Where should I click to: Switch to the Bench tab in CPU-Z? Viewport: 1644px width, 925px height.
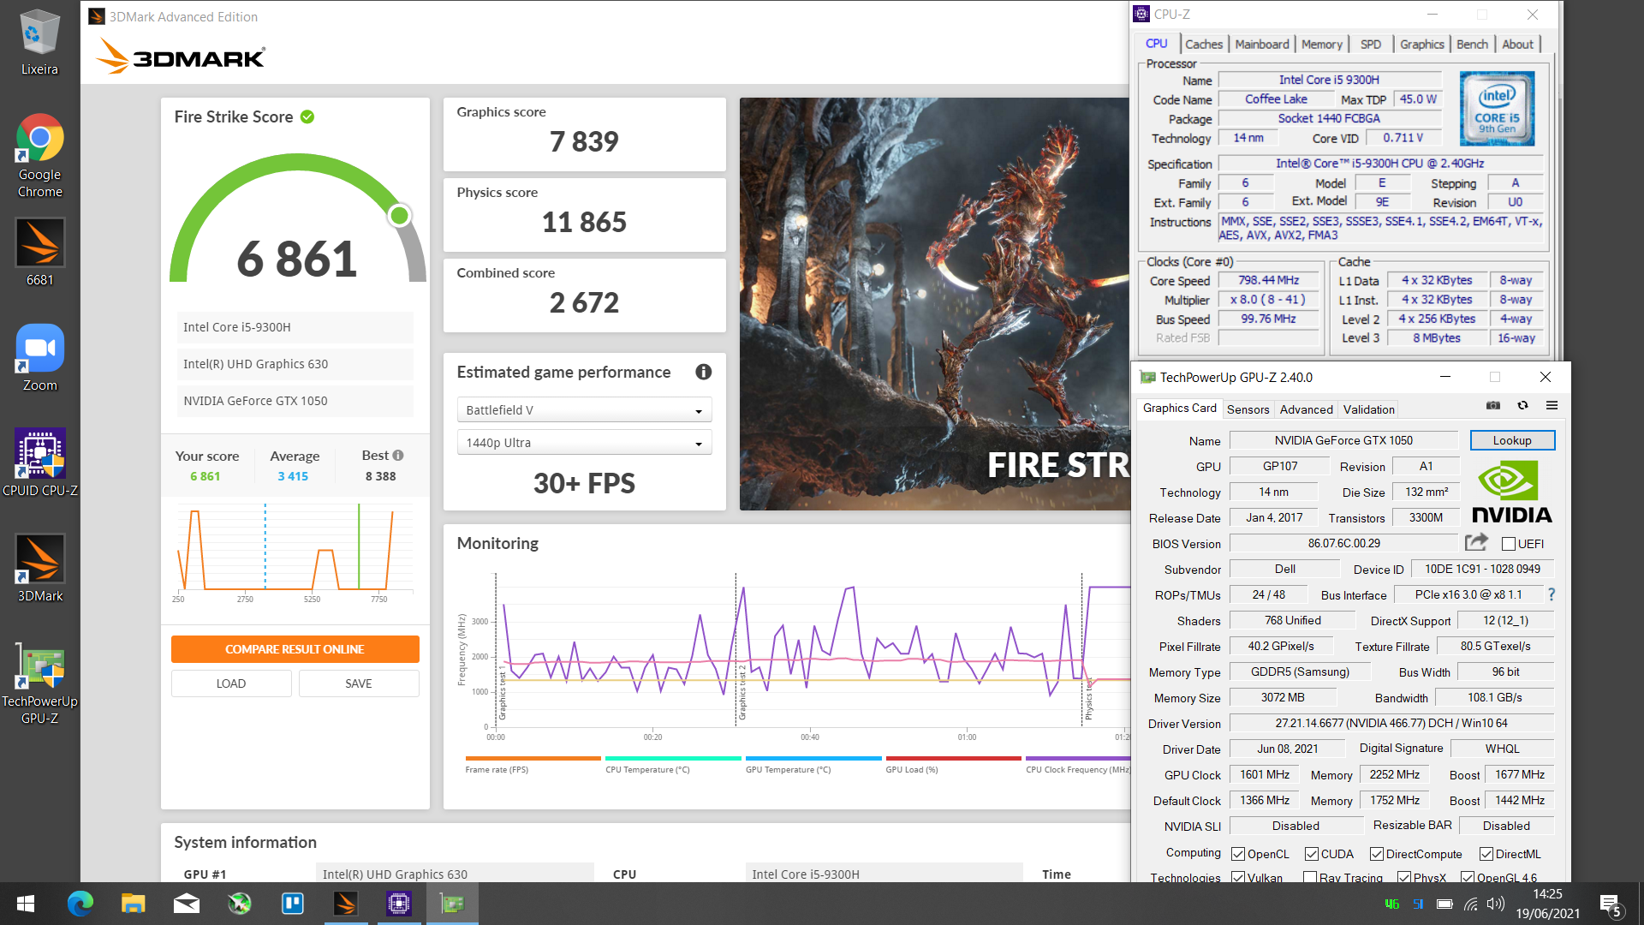pyautogui.click(x=1473, y=44)
